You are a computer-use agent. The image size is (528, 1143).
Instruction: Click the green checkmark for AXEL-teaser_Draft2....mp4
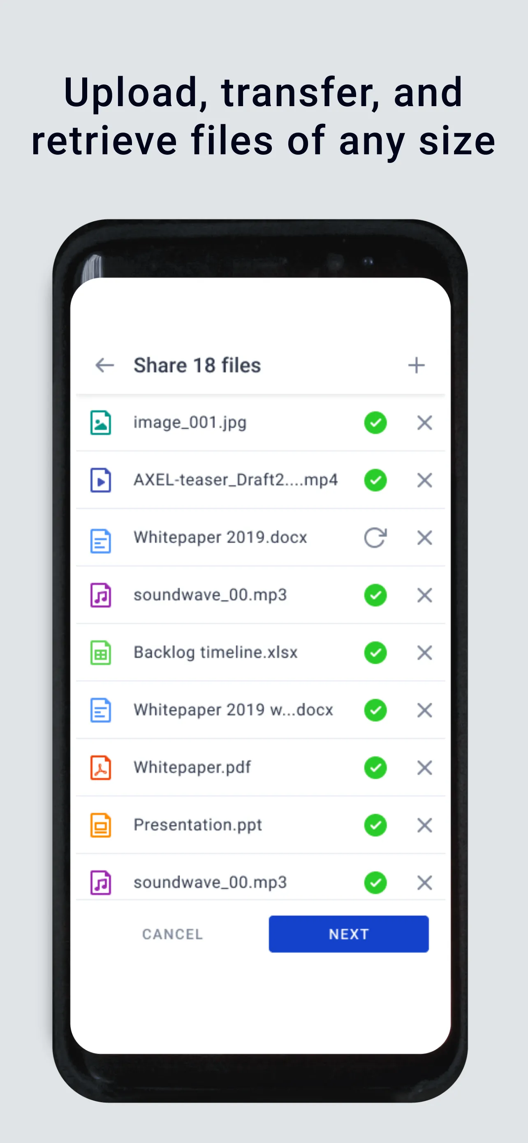click(x=375, y=480)
